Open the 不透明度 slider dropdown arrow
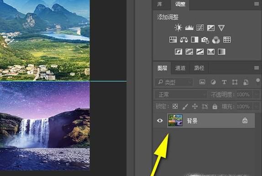262x176 pixels. click(257, 95)
